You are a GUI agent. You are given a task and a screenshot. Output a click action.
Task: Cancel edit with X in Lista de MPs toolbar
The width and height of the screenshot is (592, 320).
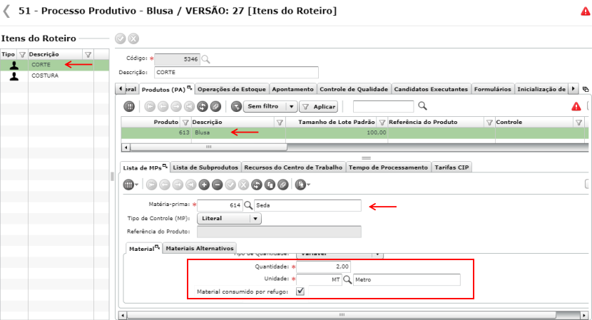coord(243,185)
